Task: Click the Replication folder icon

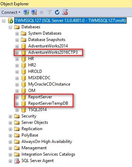Action: click(x=17, y=129)
